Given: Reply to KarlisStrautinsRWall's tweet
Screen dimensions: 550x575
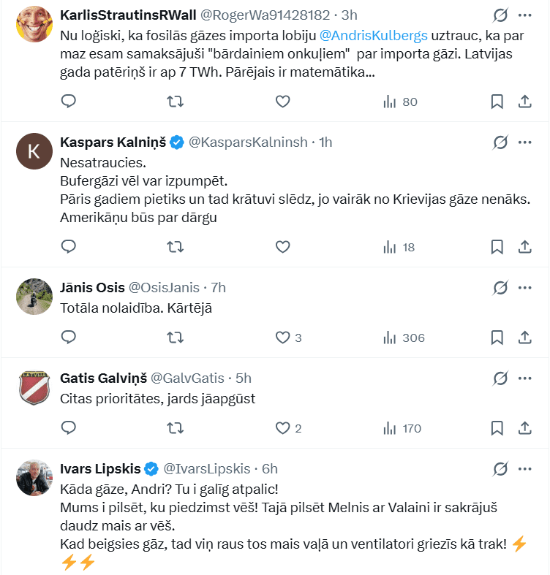Looking at the screenshot, I should (69, 102).
